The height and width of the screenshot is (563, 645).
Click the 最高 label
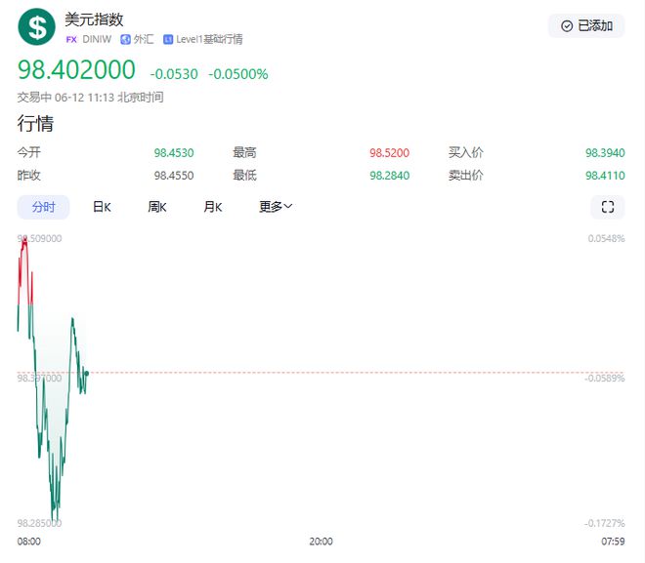point(244,153)
